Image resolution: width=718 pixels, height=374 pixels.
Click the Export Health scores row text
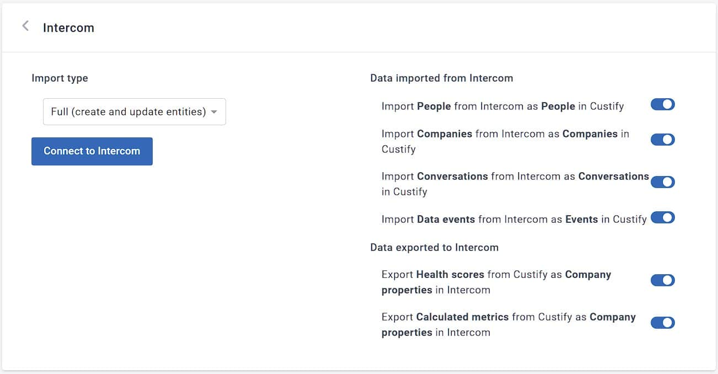(x=496, y=282)
